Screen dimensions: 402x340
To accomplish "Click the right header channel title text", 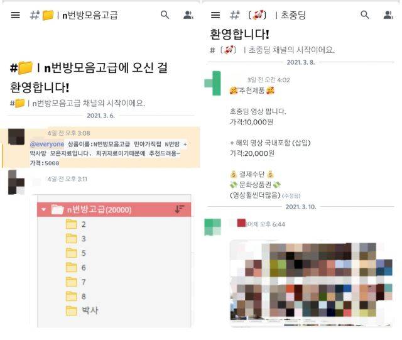I will [293, 15].
